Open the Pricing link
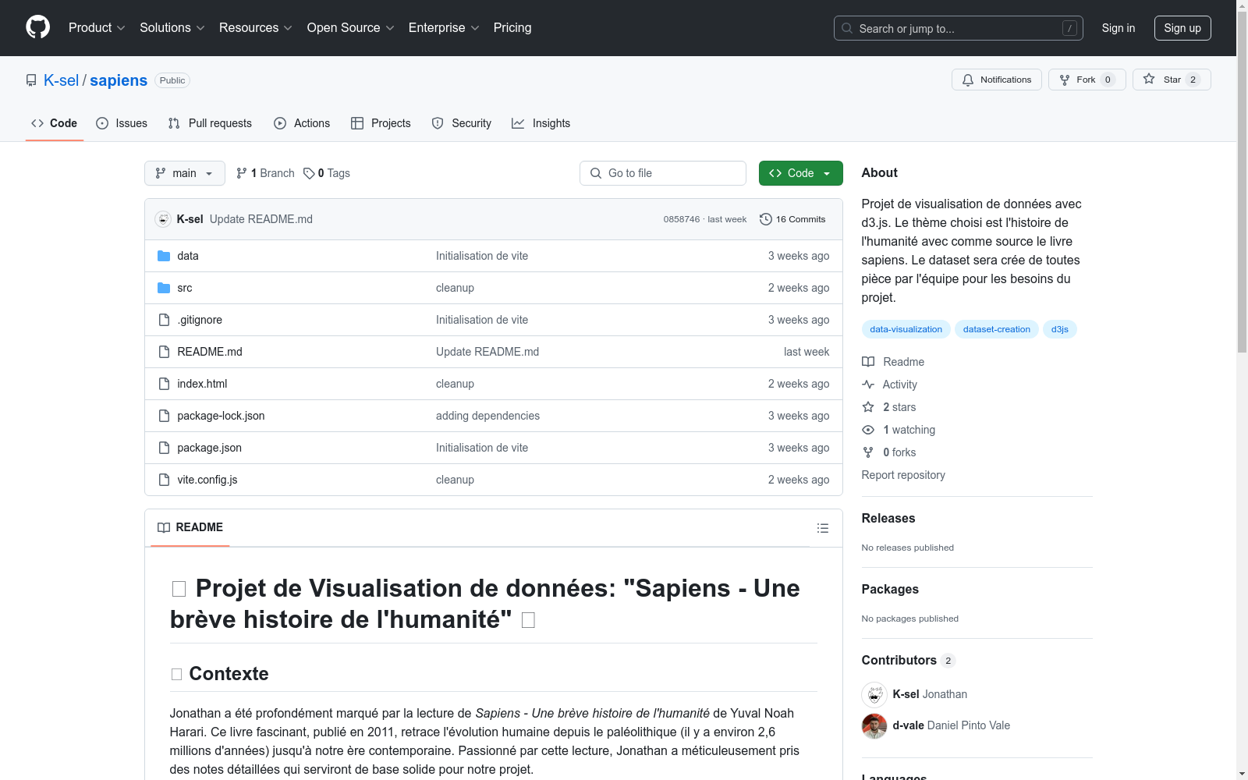 click(x=512, y=28)
